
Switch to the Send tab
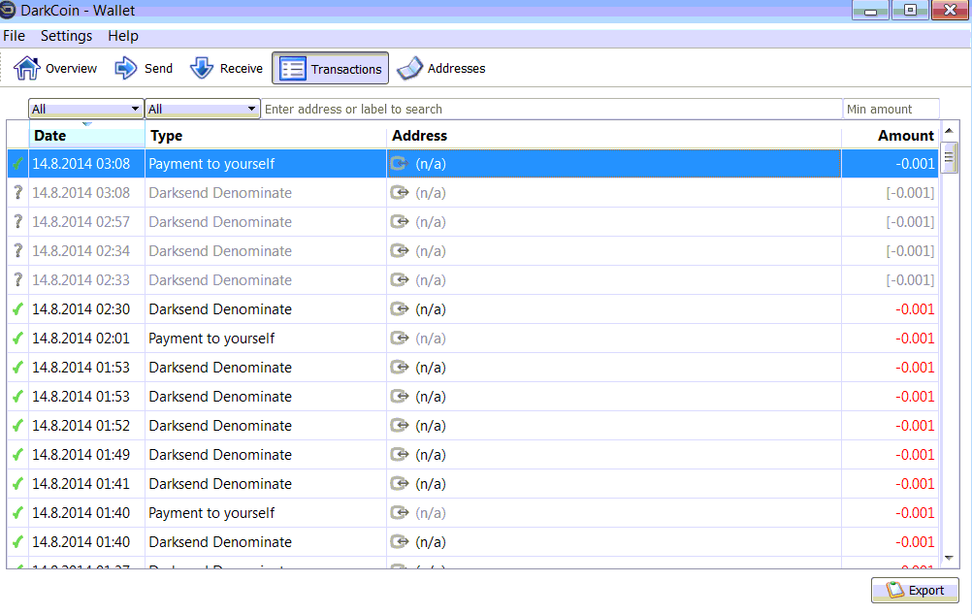pyautogui.click(x=144, y=68)
